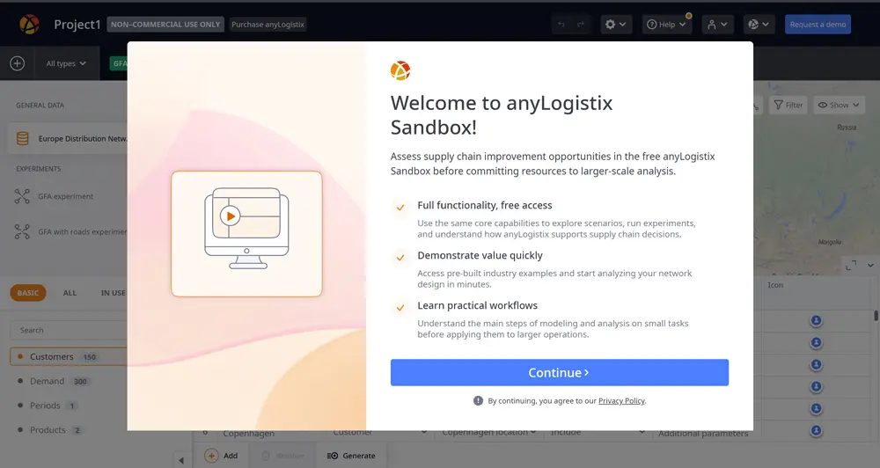Select the Demand table
This screenshot has height=468, width=880.
click(48, 381)
